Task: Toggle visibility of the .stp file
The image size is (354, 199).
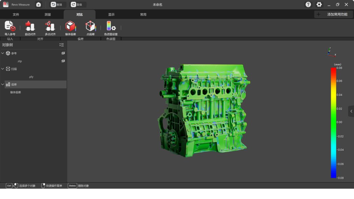Action: pyautogui.click(x=63, y=61)
